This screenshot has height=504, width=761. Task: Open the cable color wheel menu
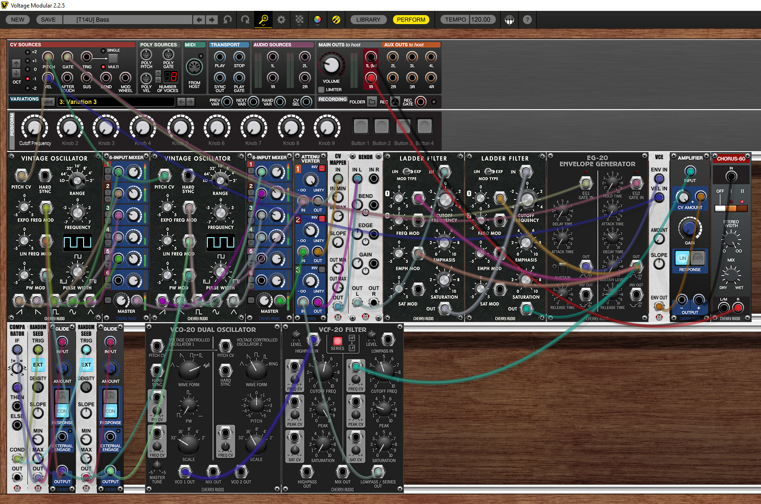click(x=317, y=19)
